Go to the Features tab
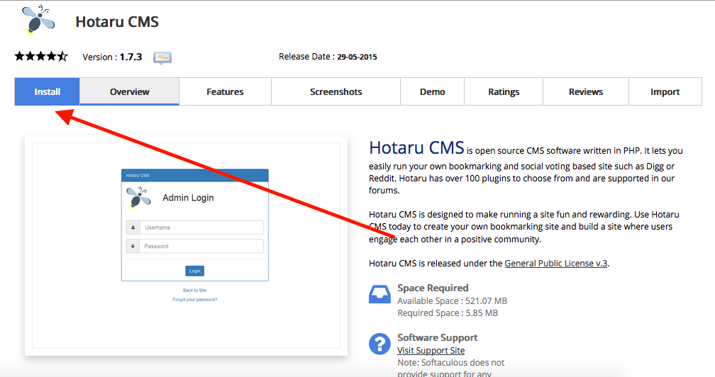This screenshot has height=377, width=715. pos(225,91)
